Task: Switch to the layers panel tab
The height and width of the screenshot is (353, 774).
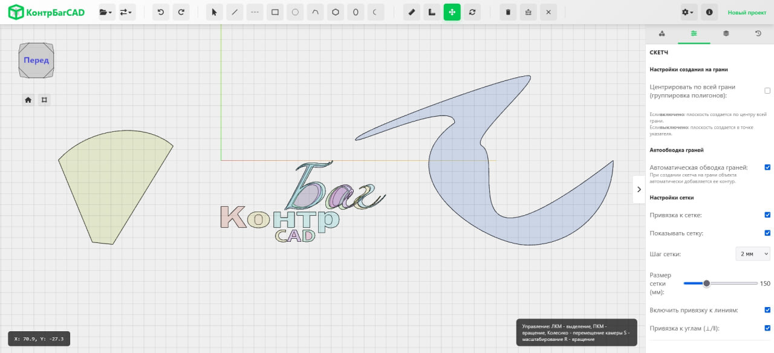Action: point(726,34)
